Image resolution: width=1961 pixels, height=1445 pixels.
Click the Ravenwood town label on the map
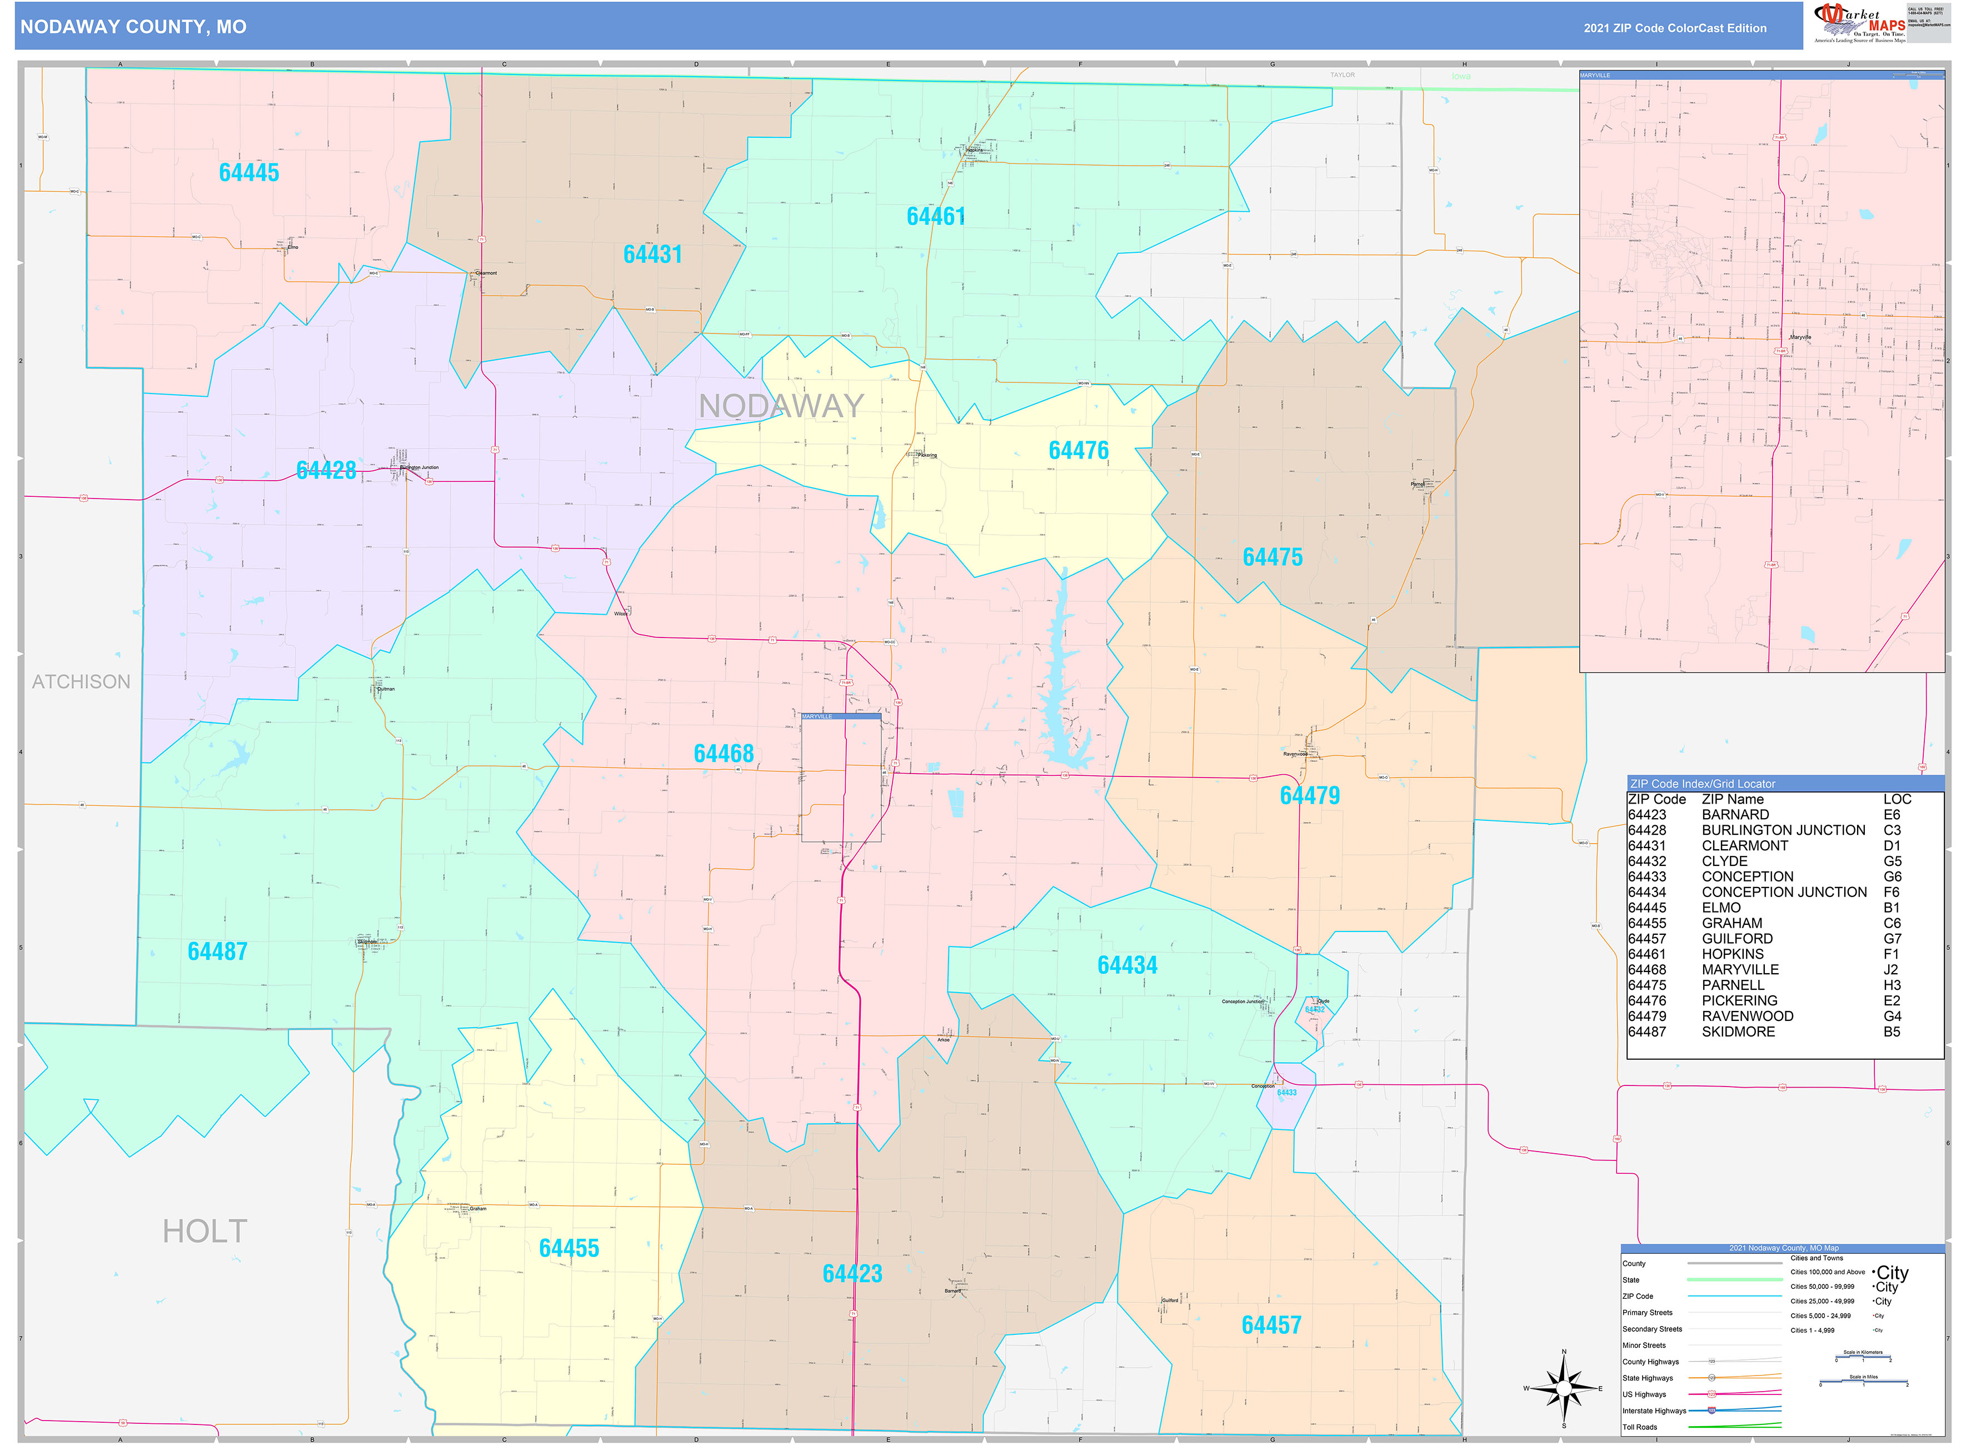pos(1295,754)
